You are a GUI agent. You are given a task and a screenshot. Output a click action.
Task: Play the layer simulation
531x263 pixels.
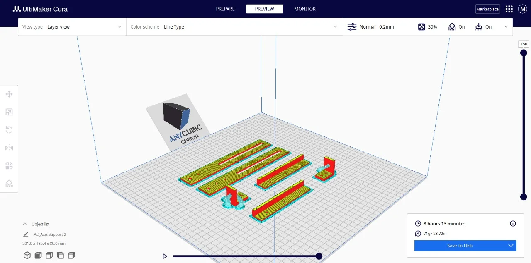click(x=165, y=256)
